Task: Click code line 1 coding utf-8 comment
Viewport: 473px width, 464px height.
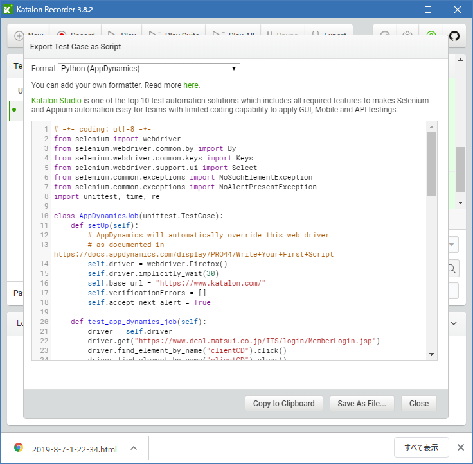Action: (103, 129)
